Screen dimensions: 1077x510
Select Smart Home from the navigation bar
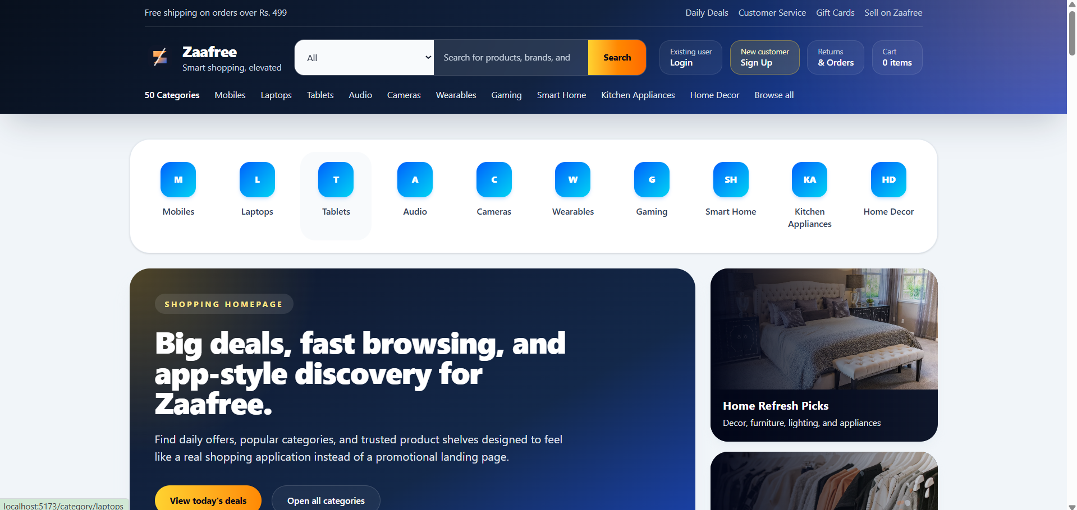coord(561,95)
